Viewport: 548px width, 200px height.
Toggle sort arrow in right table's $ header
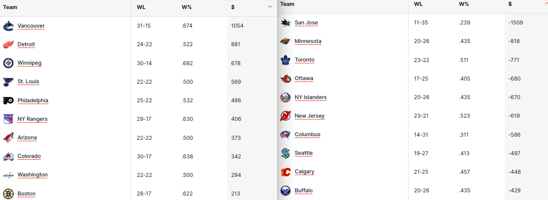pyautogui.click(x=546, y=4)
